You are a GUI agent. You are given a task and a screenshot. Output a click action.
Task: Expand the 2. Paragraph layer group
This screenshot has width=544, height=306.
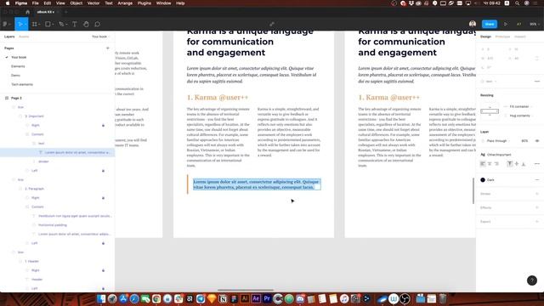pos(20,189)
